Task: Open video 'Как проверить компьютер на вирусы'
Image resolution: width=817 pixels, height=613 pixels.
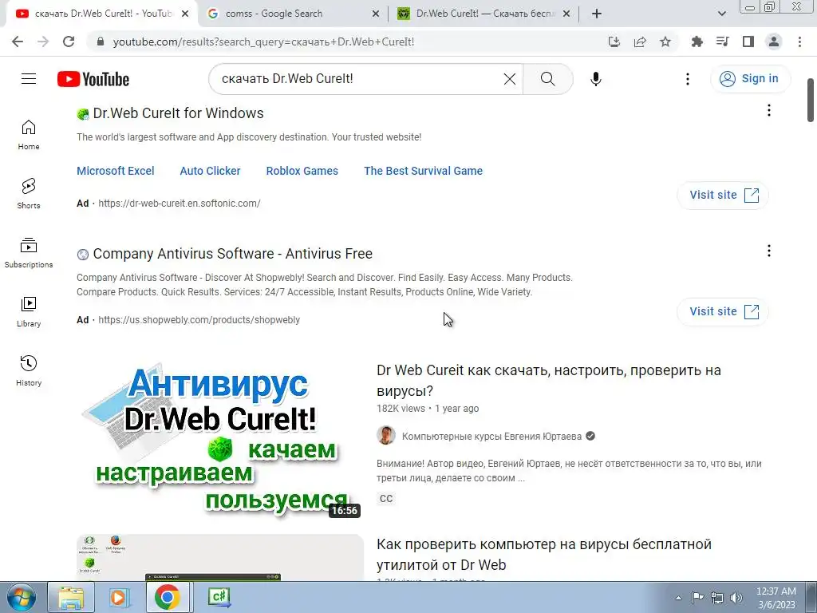Action: pyautogui.click(x=544, y=554)
